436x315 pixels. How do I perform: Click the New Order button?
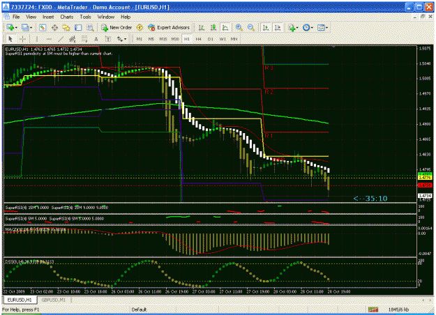116,27
